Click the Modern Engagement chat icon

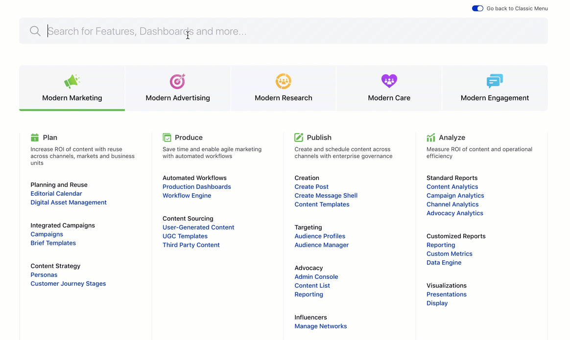tap(495, 81)
